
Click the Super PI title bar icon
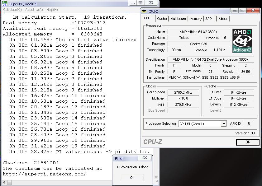pyautogui.click(x=5, y=4)
